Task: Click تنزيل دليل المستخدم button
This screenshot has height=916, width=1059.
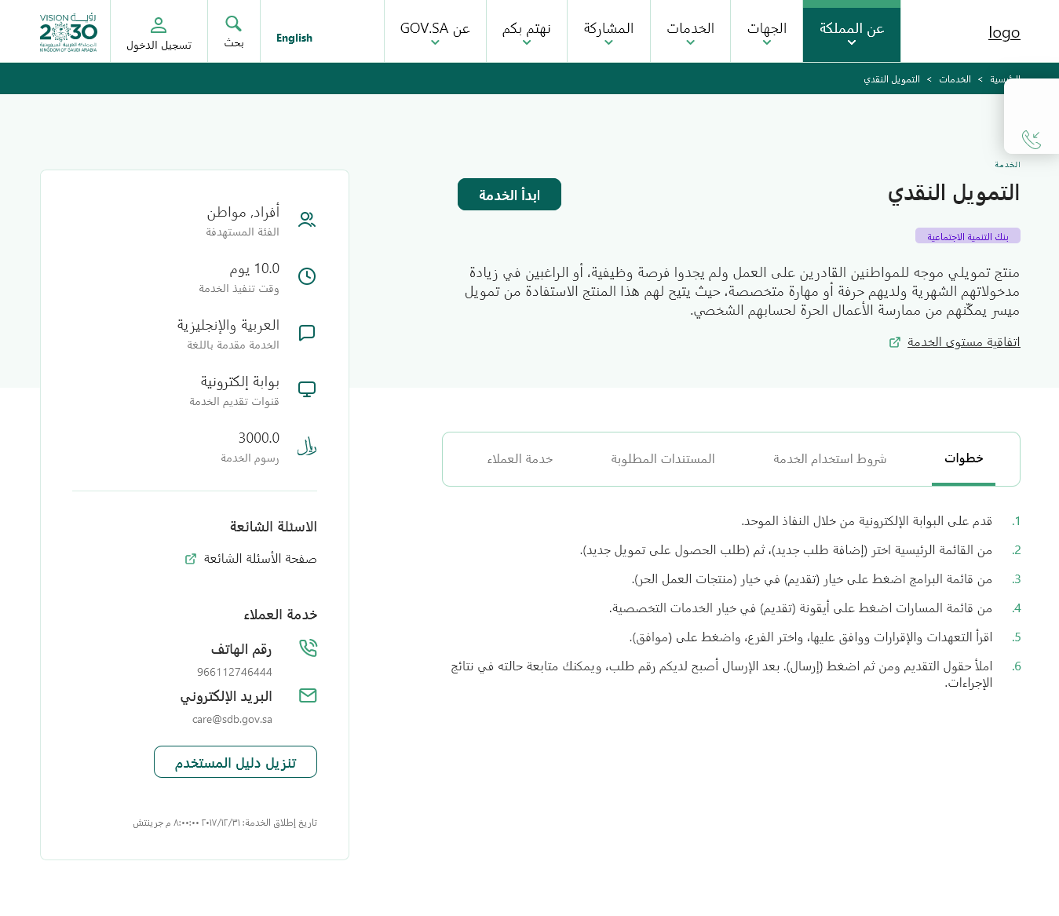Action: click(236, 762)
